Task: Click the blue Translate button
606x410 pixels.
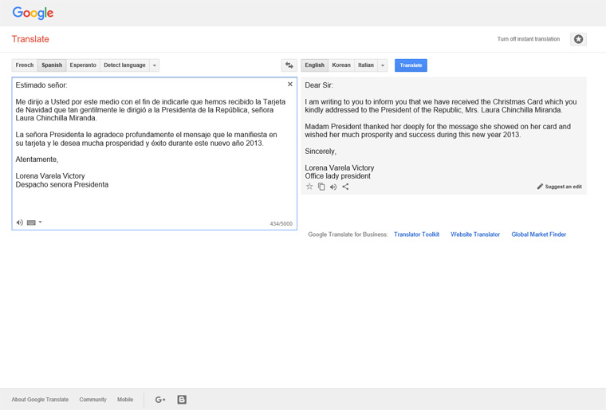Action: coord(411,65)
